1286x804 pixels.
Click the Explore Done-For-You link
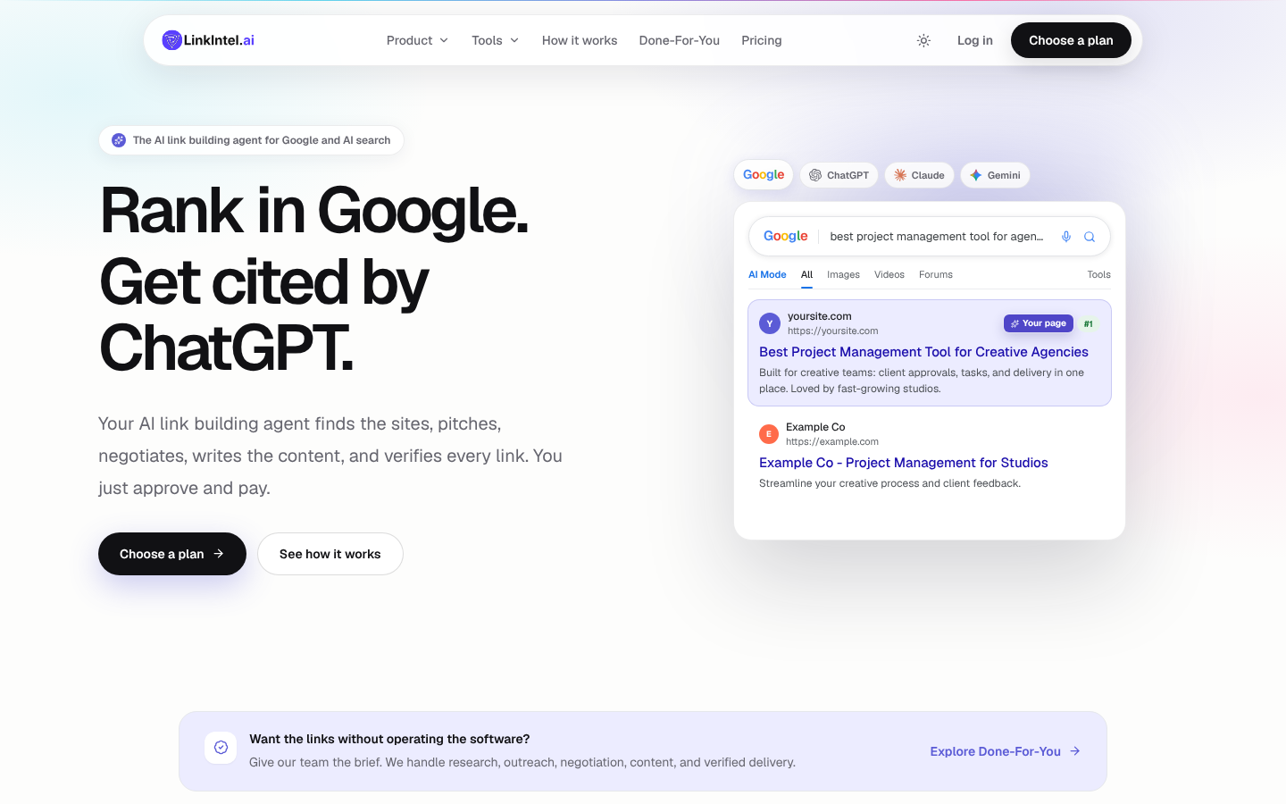pyautogui.click(x=1006, y=751)
